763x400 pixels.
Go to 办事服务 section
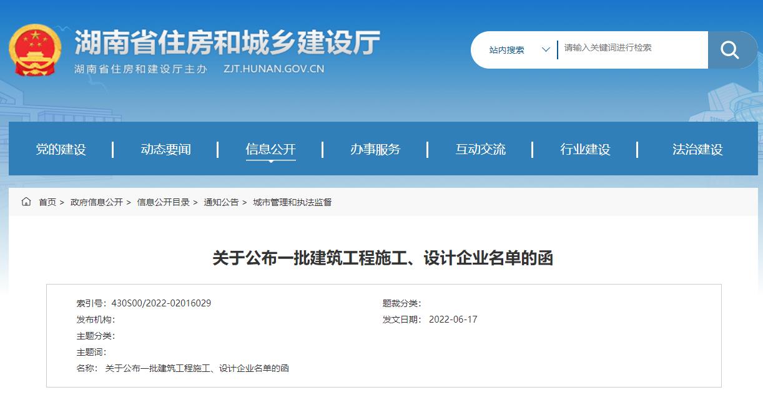[x=375, y=150]
